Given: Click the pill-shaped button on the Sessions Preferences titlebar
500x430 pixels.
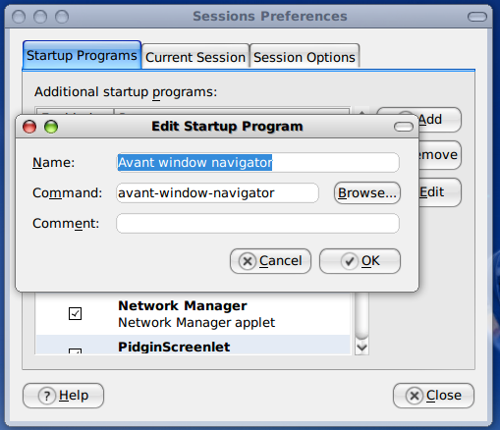Looking at the screenshot, I should coord(477,17).
